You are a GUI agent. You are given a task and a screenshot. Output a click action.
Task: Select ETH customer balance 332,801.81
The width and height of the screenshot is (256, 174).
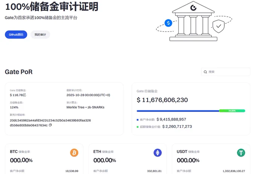154,171
